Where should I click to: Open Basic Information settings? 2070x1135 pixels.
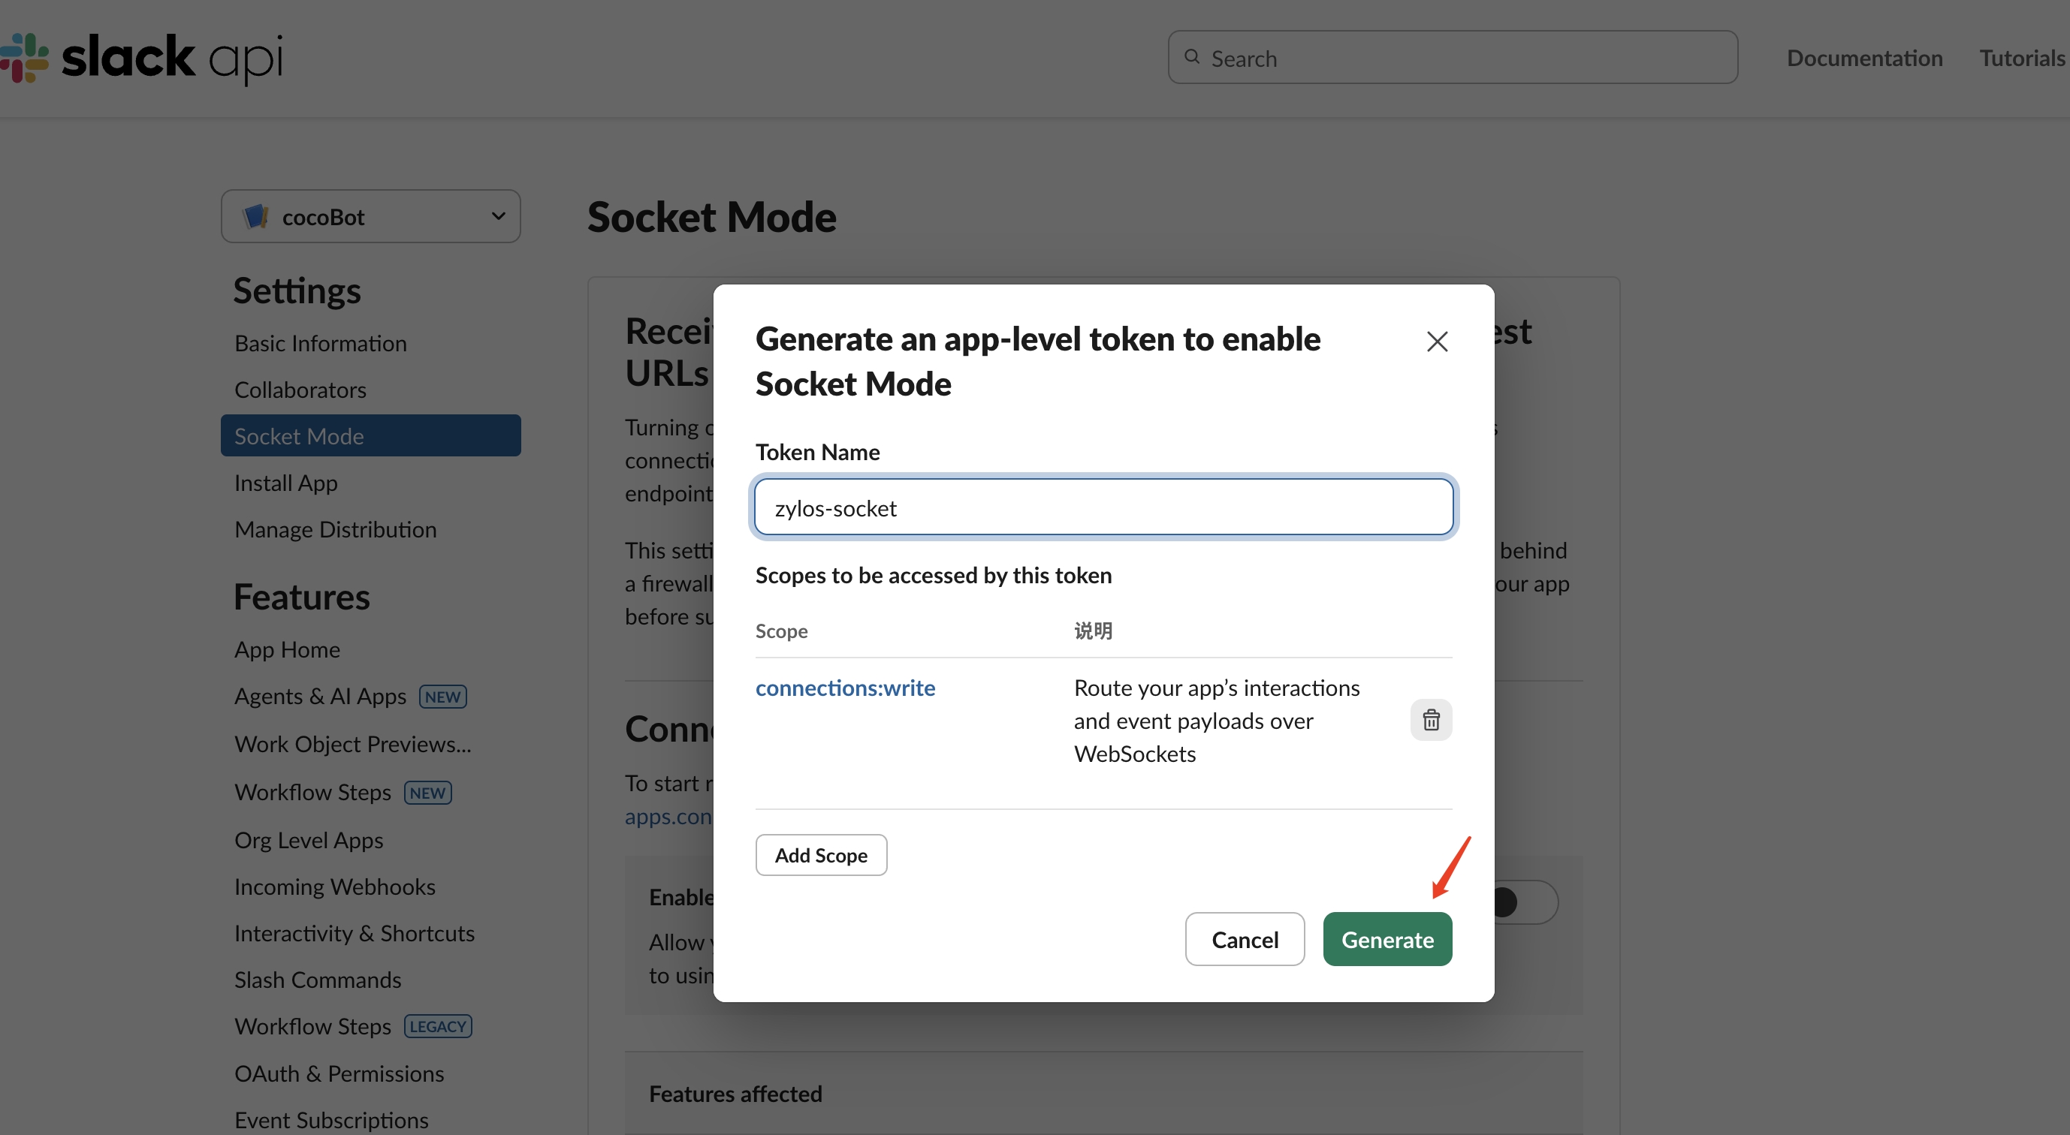click(320, 342)
